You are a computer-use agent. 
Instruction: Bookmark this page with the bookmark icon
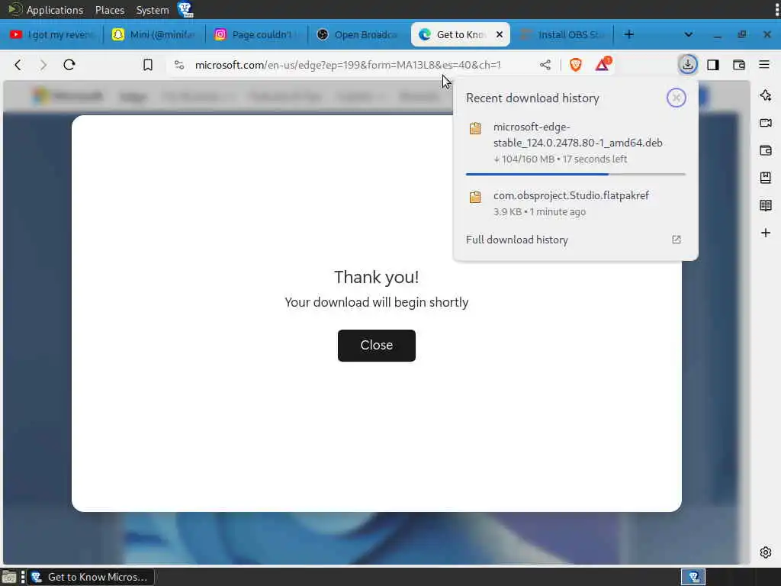(148, 65)
